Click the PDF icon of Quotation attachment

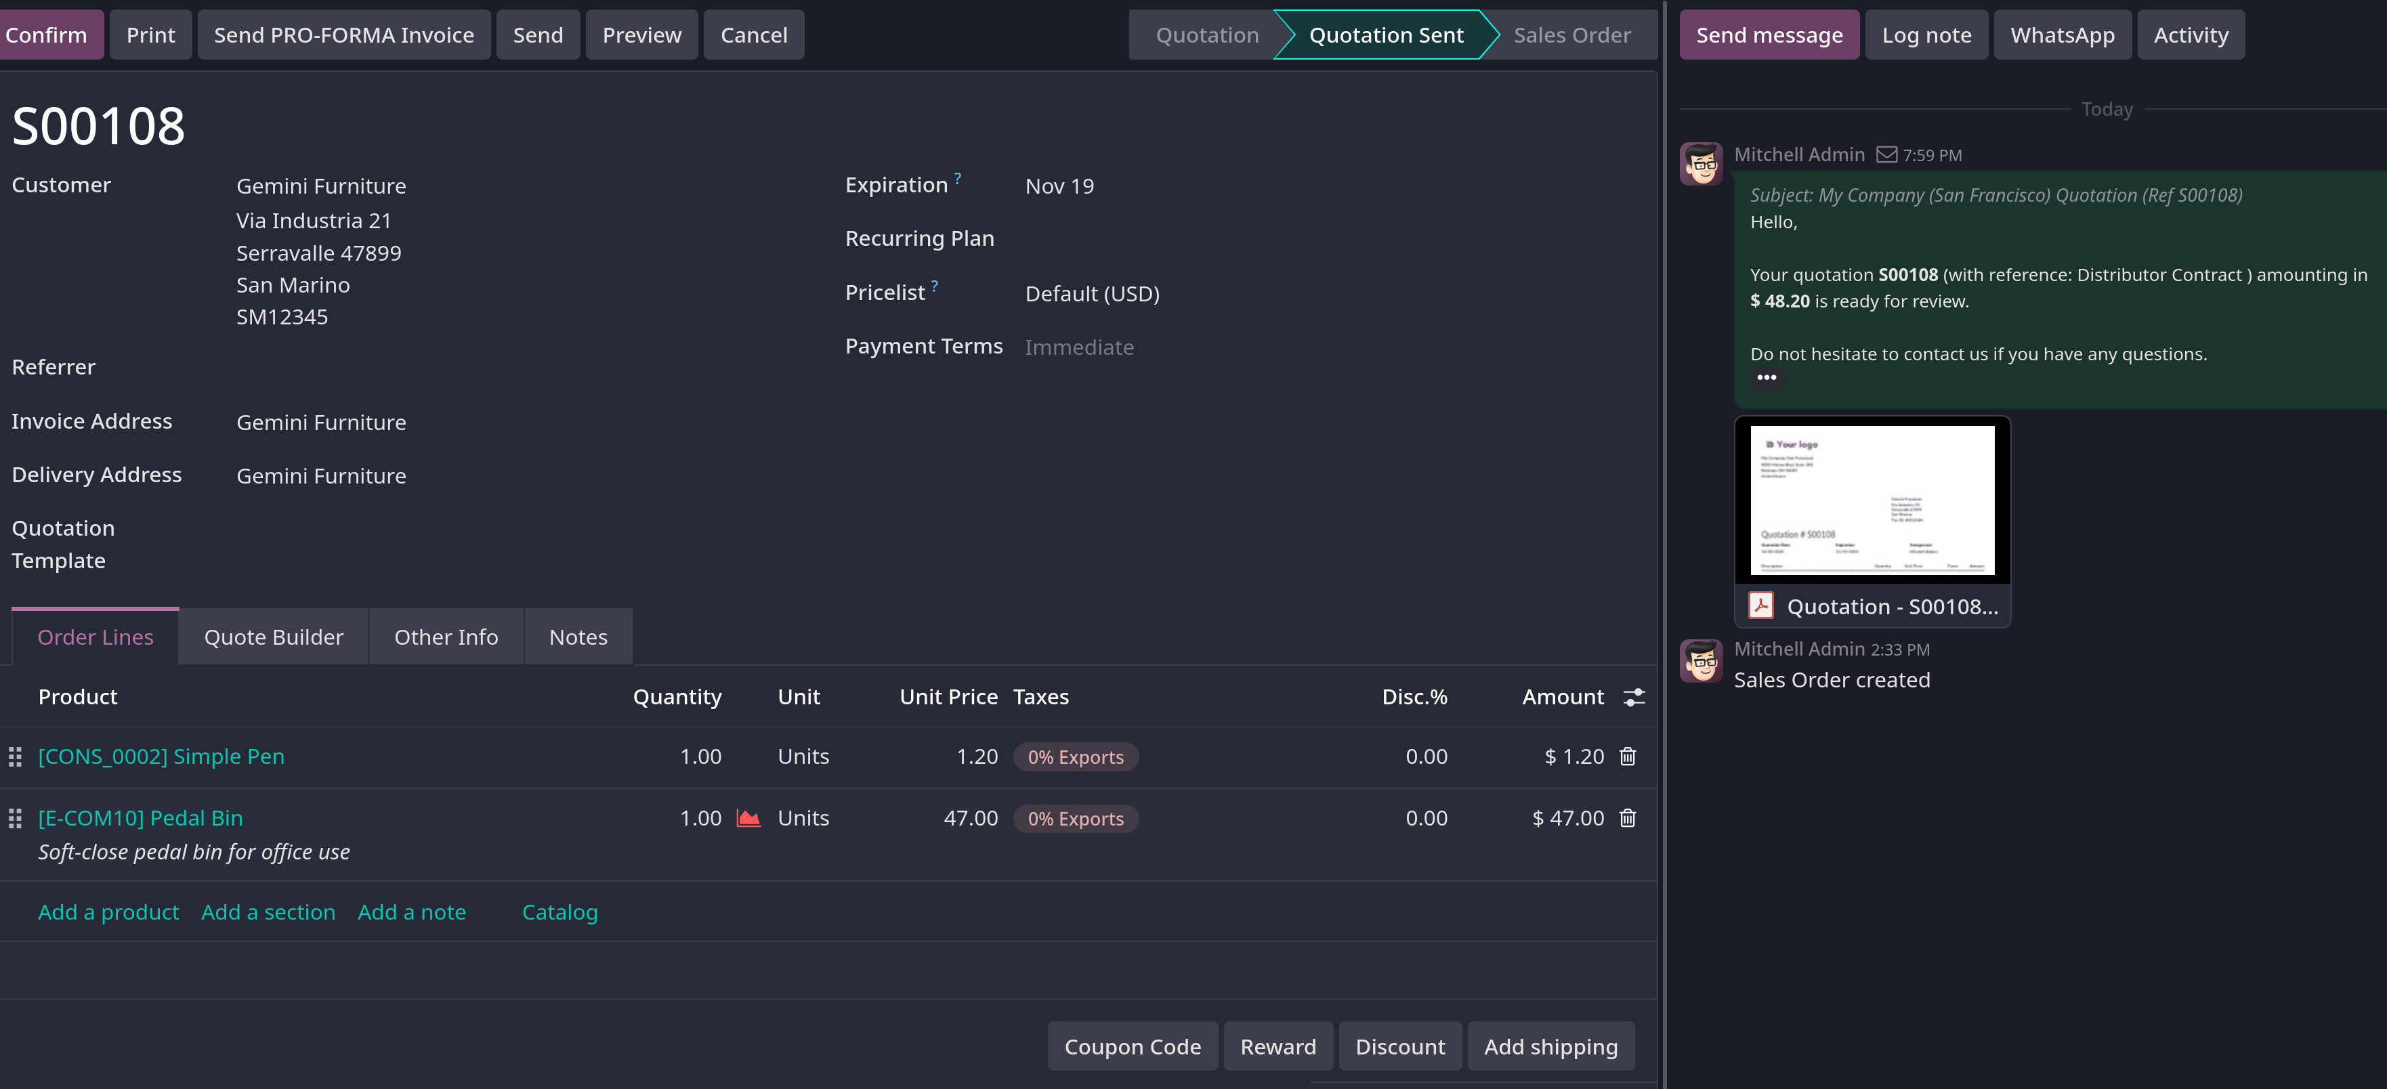tap(1760, 605)
